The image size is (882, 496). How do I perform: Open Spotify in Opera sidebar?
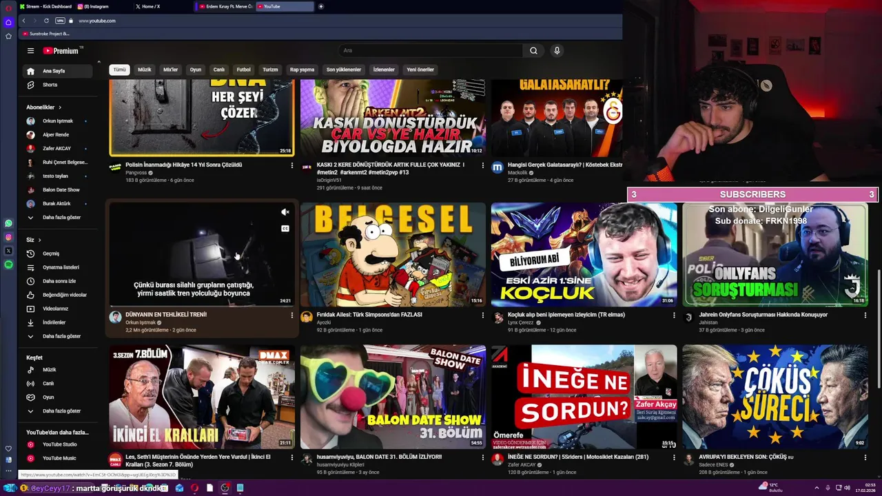coord(8,265)
